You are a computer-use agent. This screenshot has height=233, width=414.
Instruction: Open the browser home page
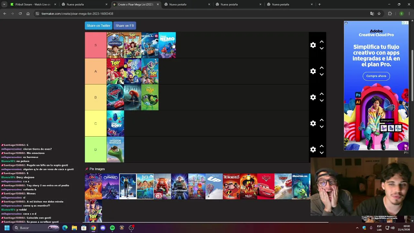[x=28, y=14]
